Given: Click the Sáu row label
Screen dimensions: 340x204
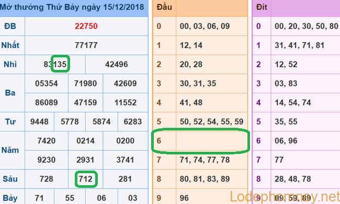Looking at the screenshot, I should 10,179.
